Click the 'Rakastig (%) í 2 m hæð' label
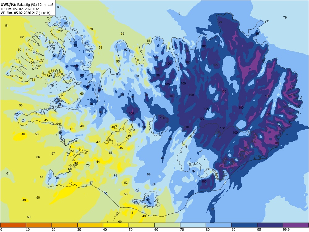 (x=35, y=4)
